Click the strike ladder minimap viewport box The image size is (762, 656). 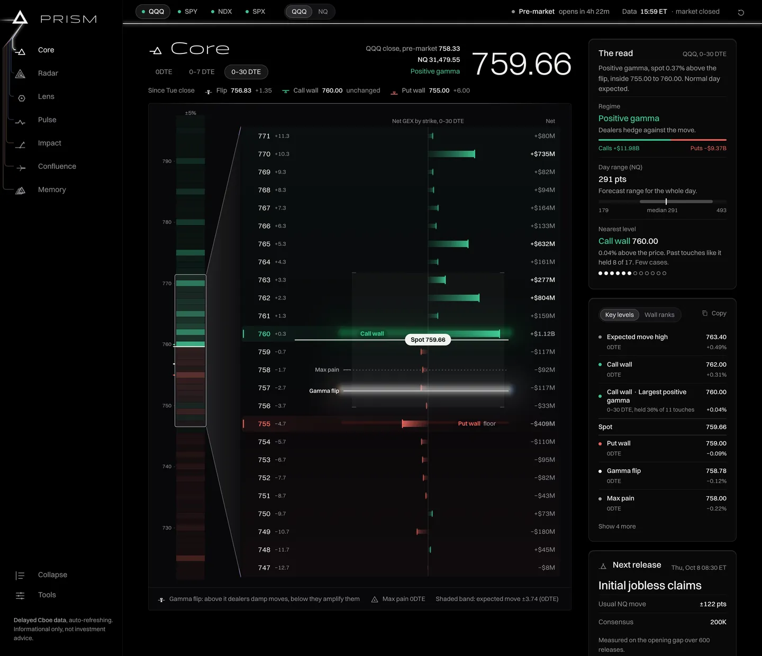click(190, 350)
